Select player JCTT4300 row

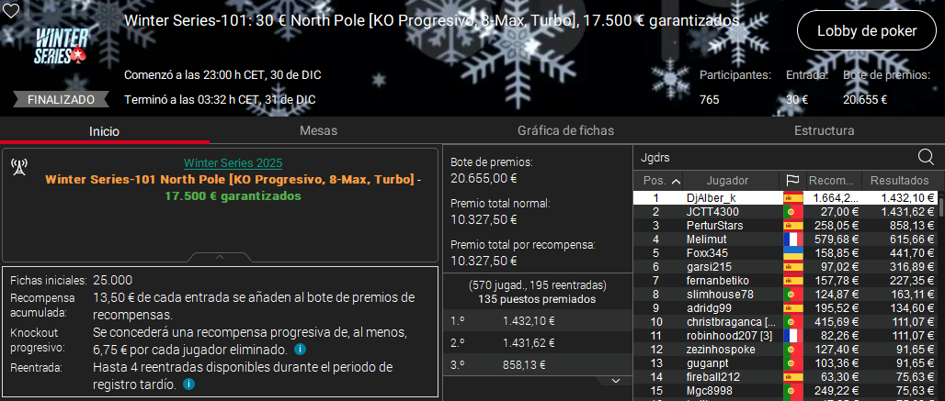712,212
